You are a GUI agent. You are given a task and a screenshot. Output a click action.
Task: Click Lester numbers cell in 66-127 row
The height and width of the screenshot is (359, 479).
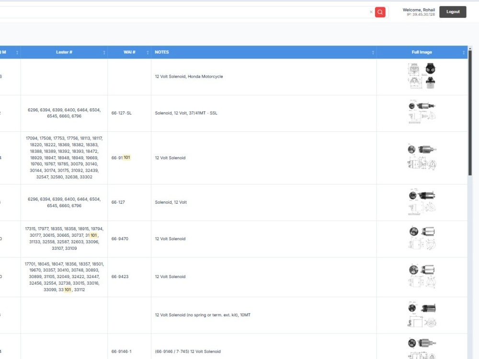click(x=64, y=202)
